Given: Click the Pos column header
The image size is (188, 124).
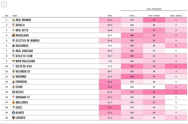Looking at the screenshot, I should tap(6, 16).
